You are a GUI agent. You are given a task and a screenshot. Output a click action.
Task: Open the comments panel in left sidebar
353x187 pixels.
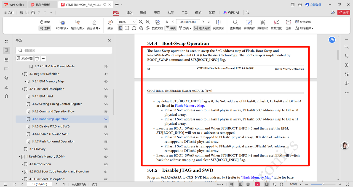pyautogui.click(x=7, y=69)
